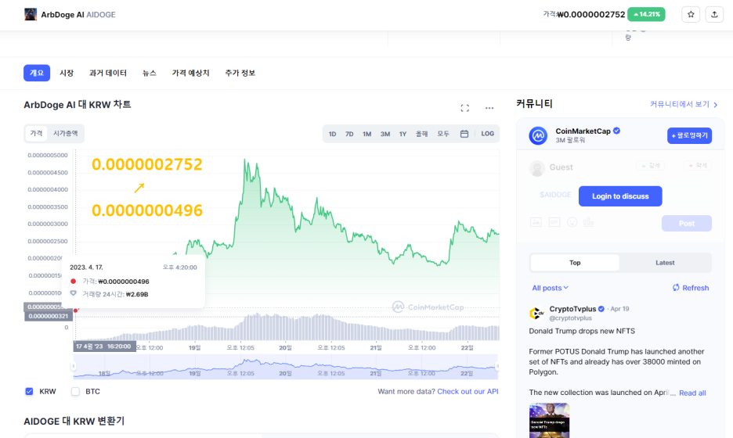733x438 pixels.
Task: Click Login to discuss button
Action: (620, 196)
